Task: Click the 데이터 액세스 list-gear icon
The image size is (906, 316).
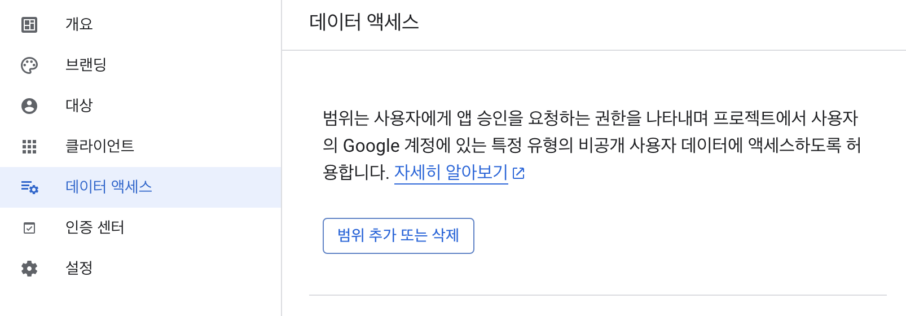Action: point(29,187)
